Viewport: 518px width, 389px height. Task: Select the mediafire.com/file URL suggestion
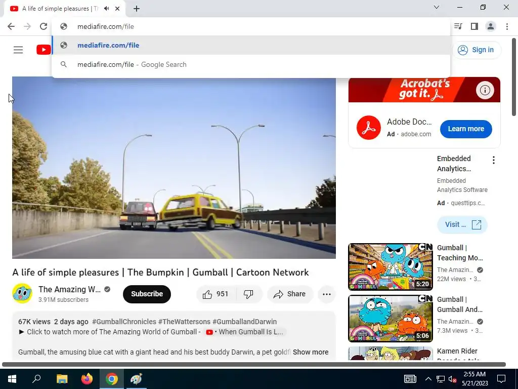coord(251,45)
